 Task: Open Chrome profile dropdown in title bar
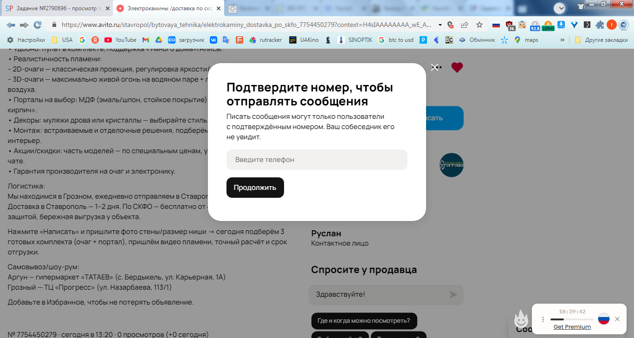[560, 8]
